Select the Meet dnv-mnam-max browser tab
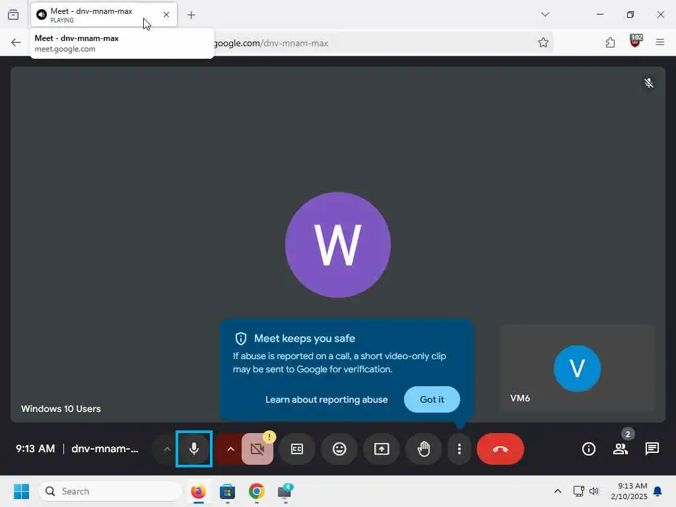Viewport: 676px width, 507px height. [104, 15]
